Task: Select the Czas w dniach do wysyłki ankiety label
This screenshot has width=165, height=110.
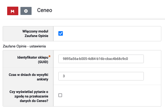Action: click(28, 77)
